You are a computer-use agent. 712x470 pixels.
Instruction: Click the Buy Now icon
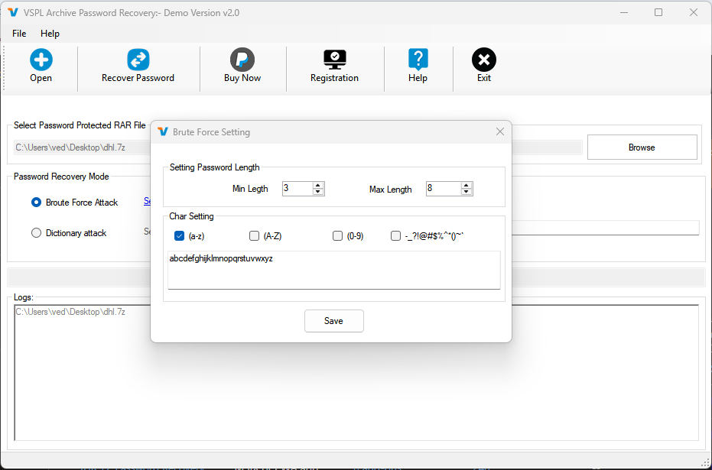pyautogui.click(x=242, y=59)
